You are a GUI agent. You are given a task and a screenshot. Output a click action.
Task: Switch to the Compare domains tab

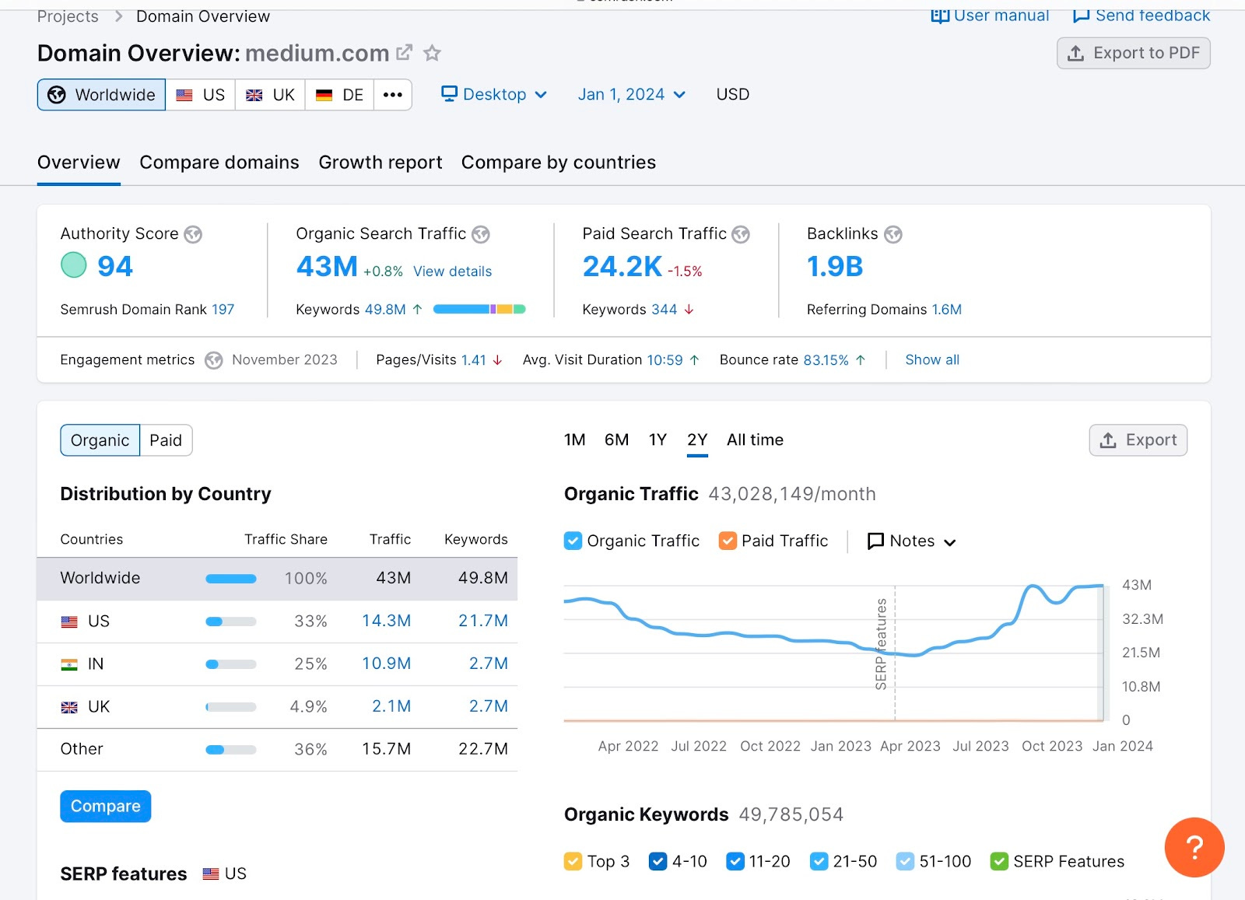(x=219, y=163)
